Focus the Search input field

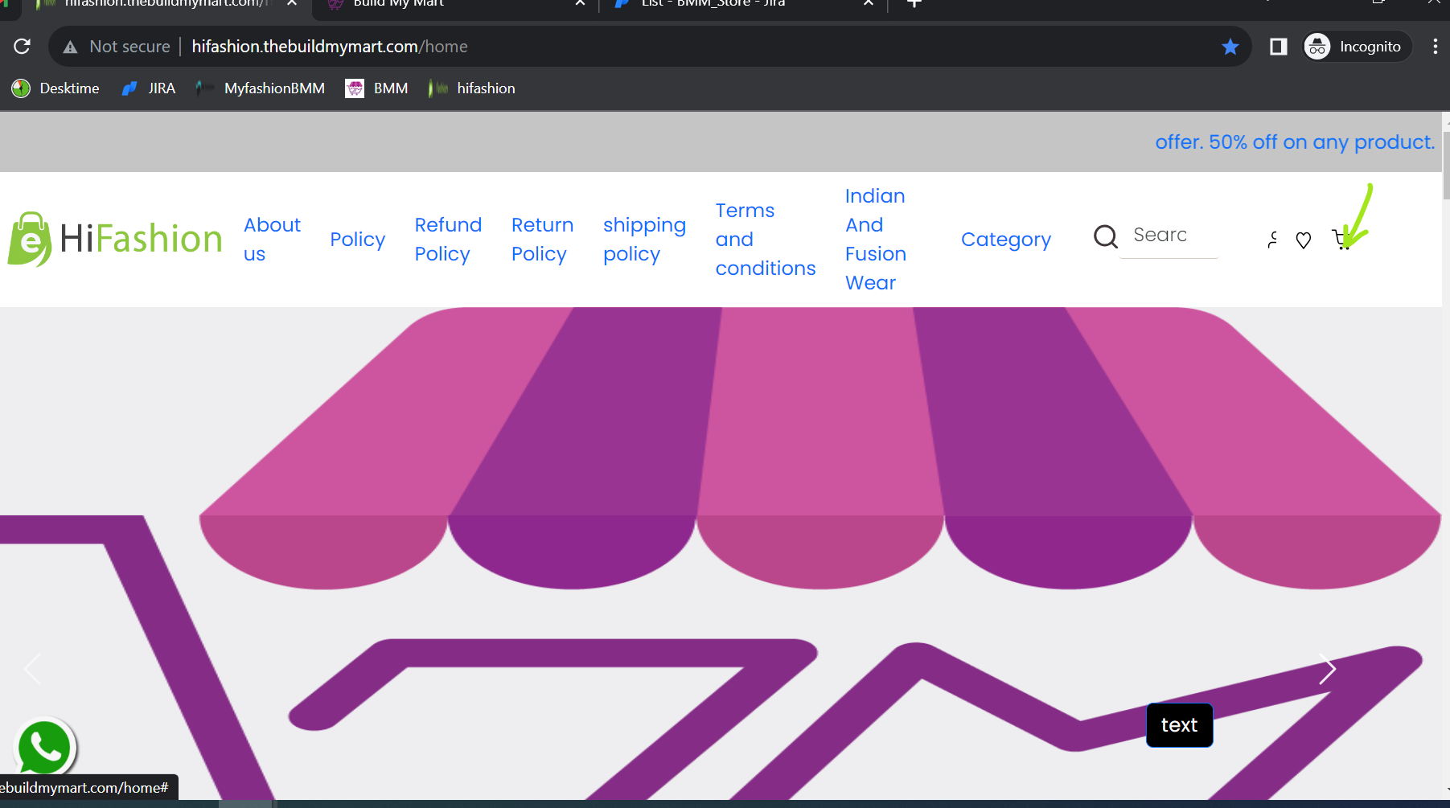pyautogui.click(x=1169, y=236)
